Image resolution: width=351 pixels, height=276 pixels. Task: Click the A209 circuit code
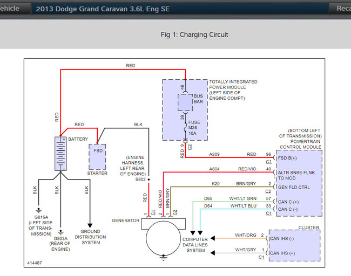pos(214,154)
